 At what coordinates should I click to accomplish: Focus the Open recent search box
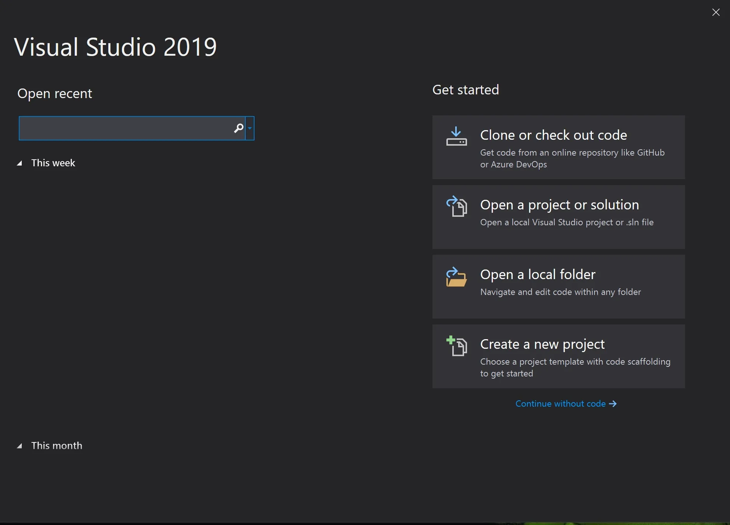(x=132, y=128)
